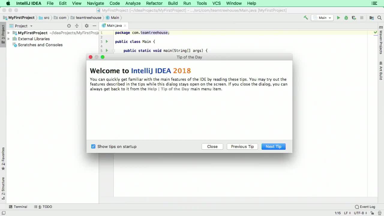Open the Apple menu
Image resolution: width=384 pixels, height=216 pixels.
[x=8, y=3]
